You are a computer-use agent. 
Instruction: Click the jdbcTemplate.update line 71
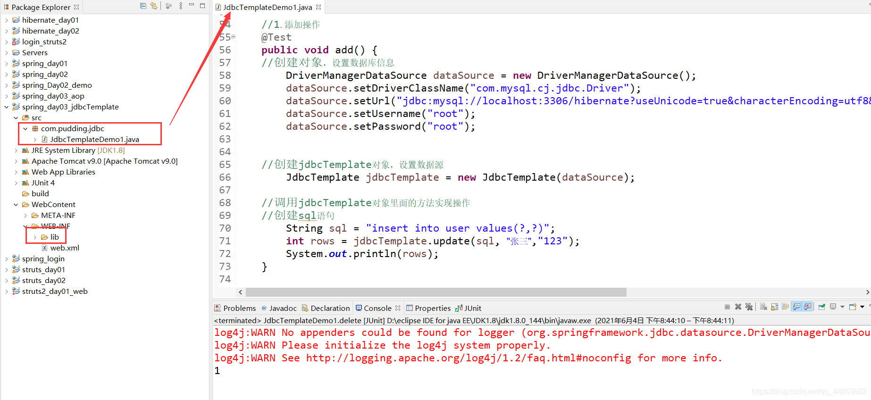[x=433, y=241]
